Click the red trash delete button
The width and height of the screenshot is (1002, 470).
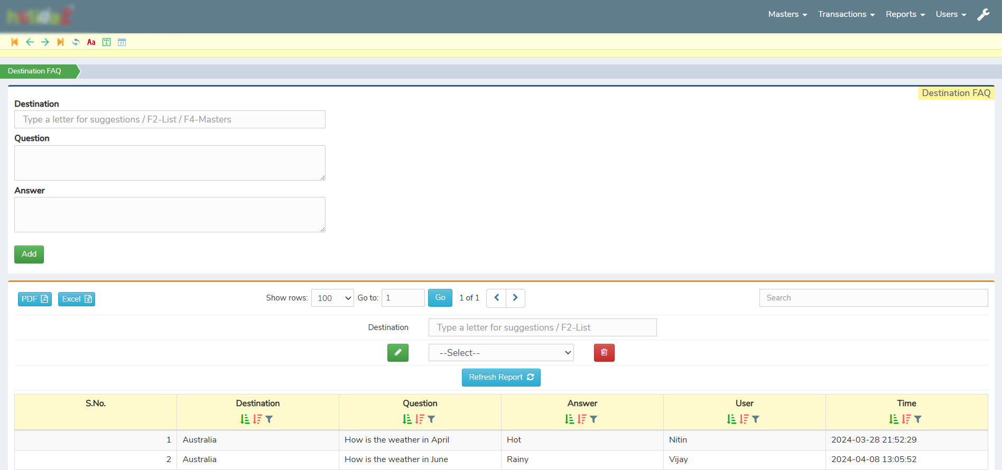[604, 353]
